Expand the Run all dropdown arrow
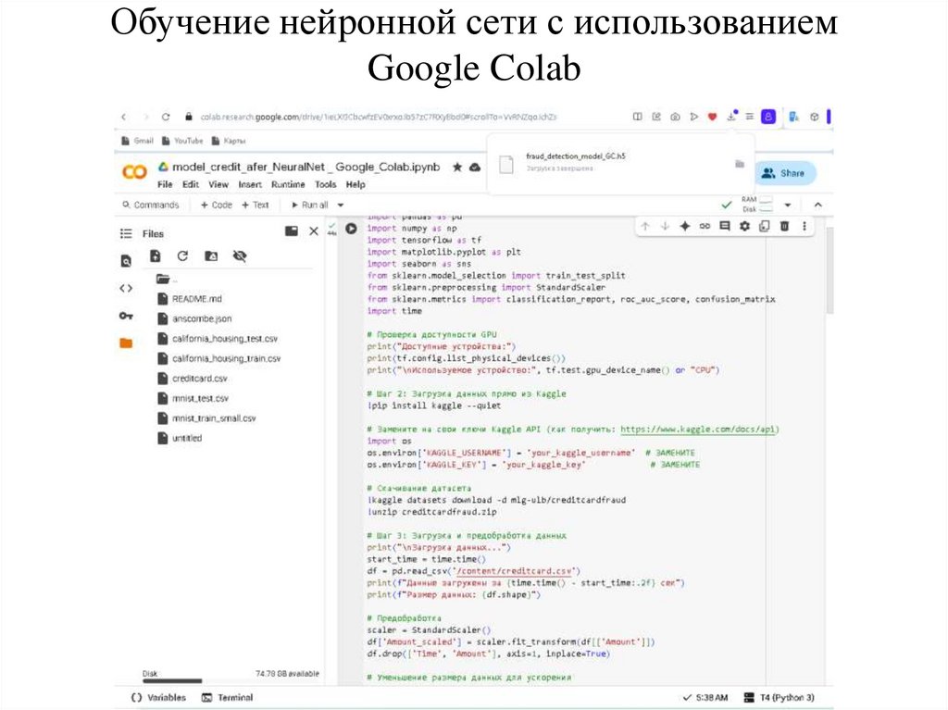The width and height of the screenshot is (948, 710). point(341,205)
